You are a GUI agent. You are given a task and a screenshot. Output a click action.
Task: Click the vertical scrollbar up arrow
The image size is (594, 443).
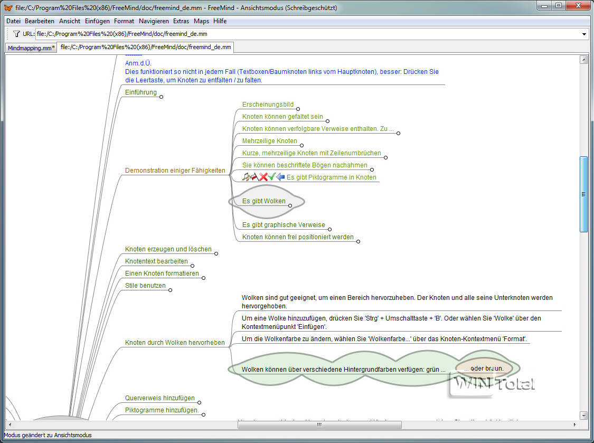584,60
